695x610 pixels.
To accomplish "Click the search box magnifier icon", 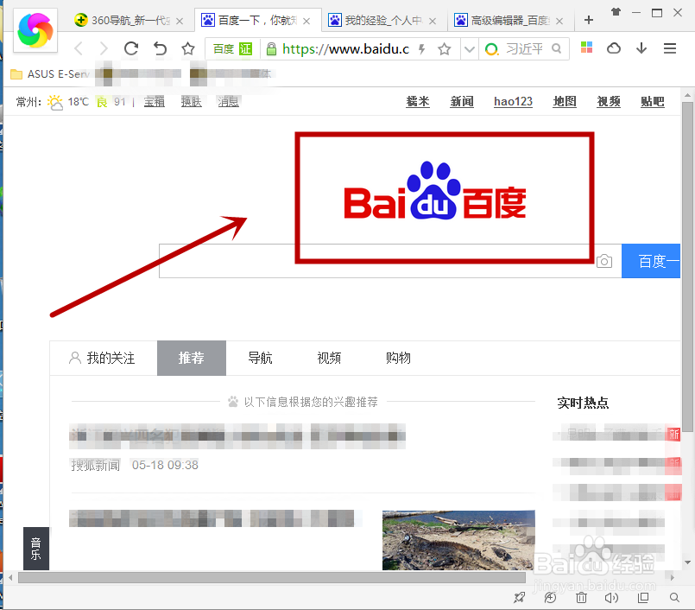I will pyautogui.click(x=557, y=48).
